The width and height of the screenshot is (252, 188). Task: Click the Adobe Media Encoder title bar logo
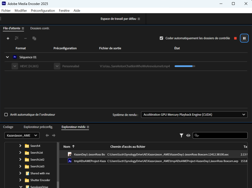[4, 3]
